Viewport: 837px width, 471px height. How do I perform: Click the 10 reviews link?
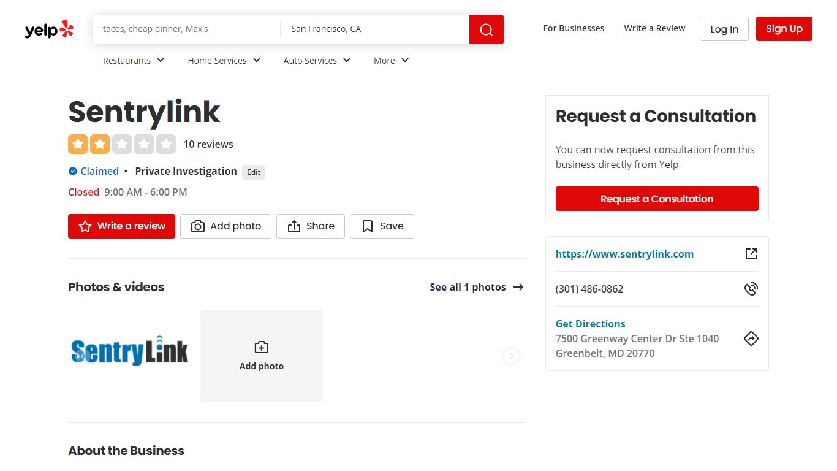pyautogui.click(x=208, y=144)
